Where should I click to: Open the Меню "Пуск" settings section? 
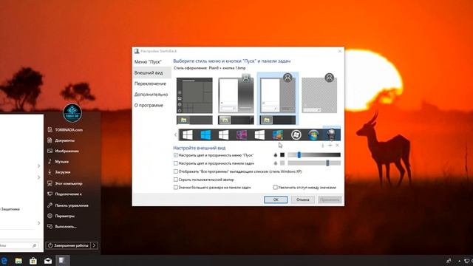pos(148,62)
